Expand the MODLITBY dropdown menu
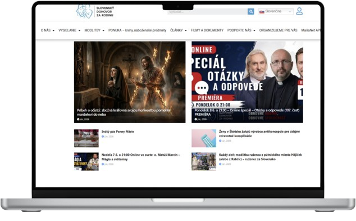This screenshot has height=221, width=356. point(94,30)
